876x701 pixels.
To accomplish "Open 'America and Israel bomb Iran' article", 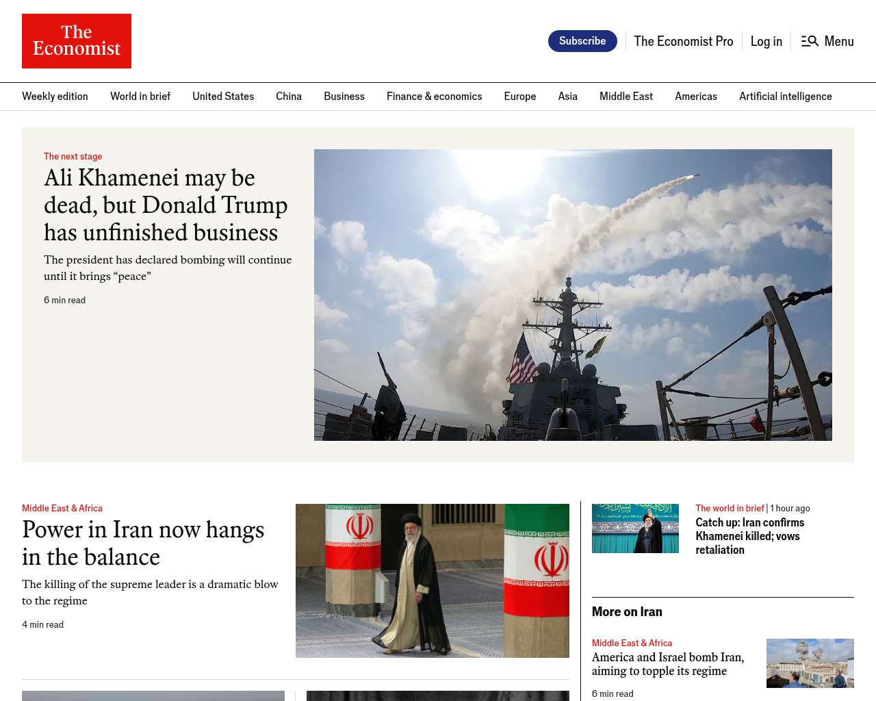I will click(667, 664).
